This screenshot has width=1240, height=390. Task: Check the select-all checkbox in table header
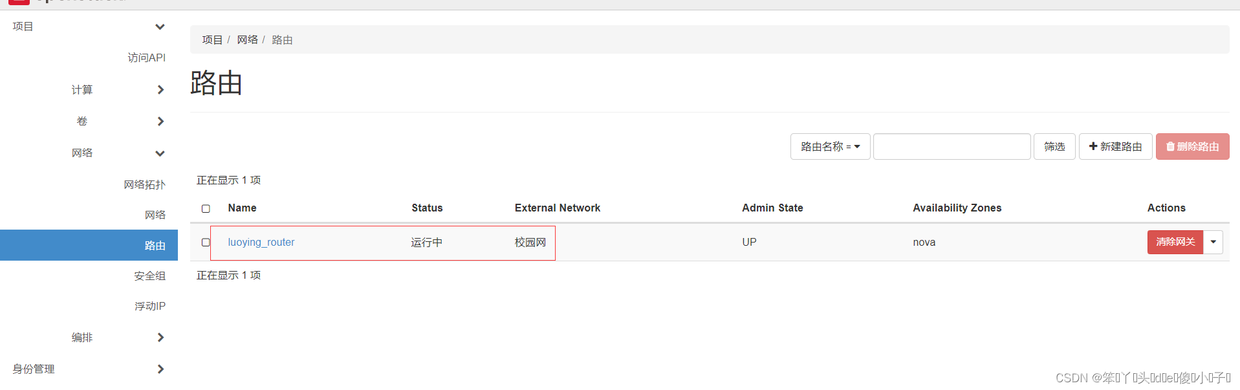(206, 208)
